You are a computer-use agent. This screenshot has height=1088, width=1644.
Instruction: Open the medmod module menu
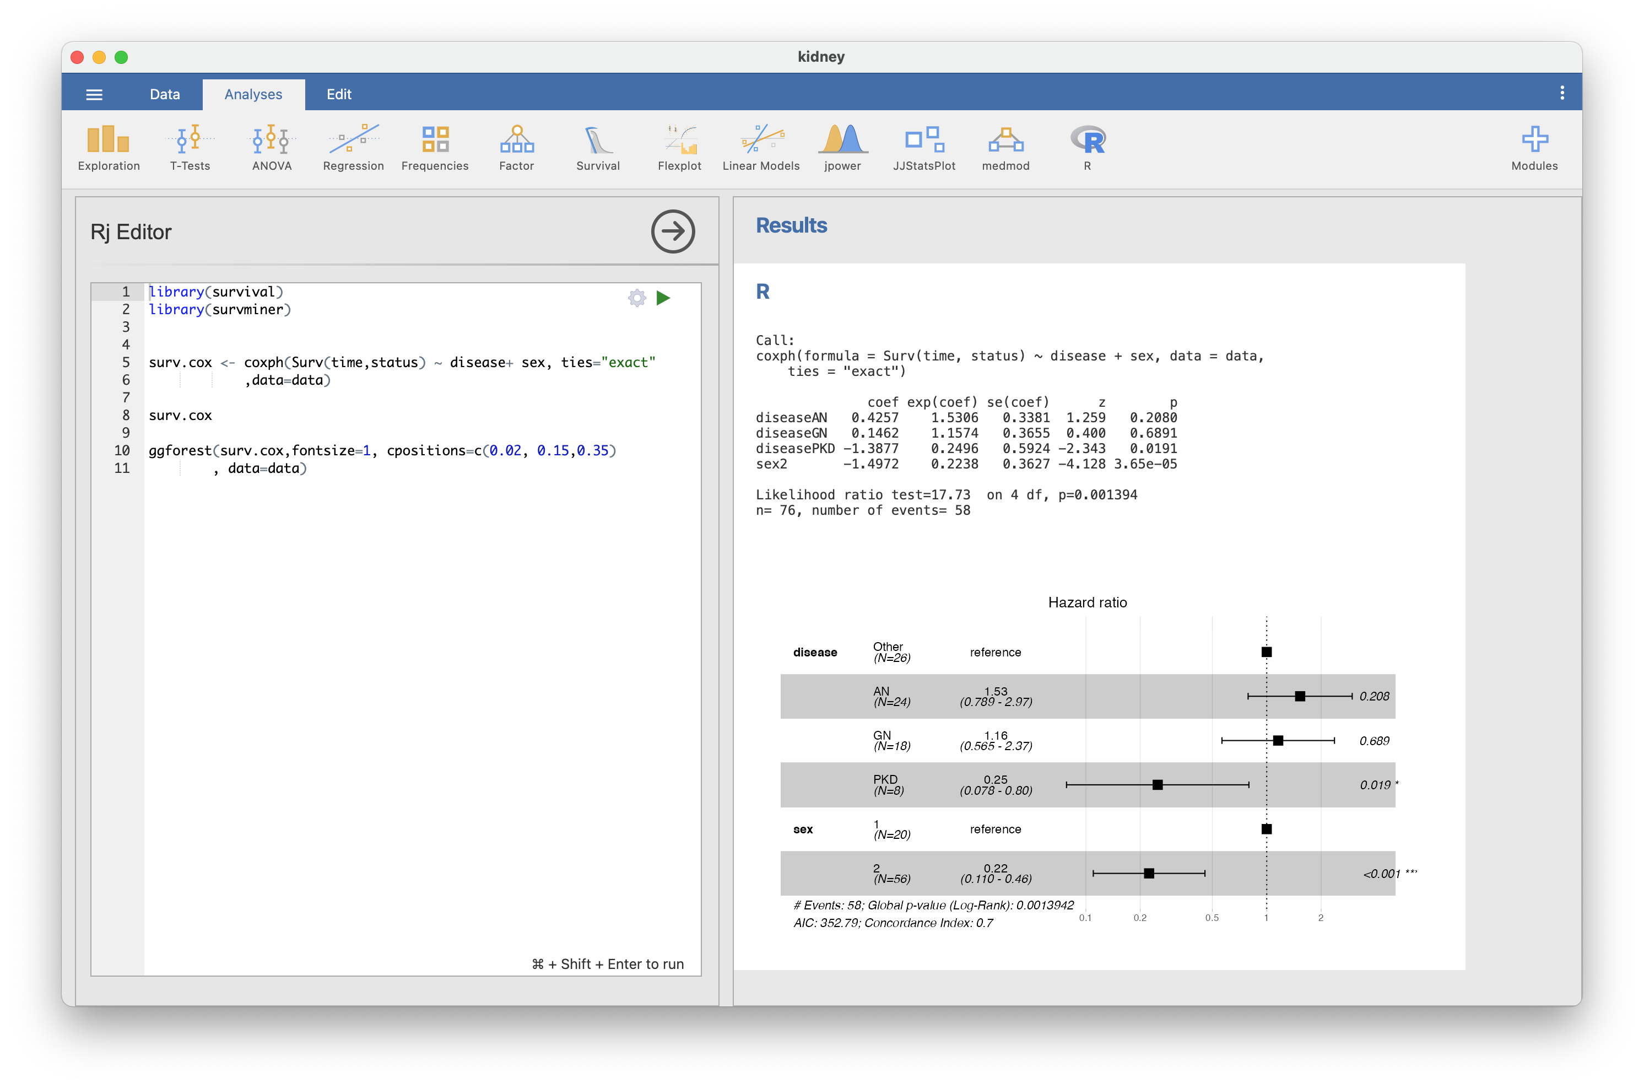tap(1005, 148)
